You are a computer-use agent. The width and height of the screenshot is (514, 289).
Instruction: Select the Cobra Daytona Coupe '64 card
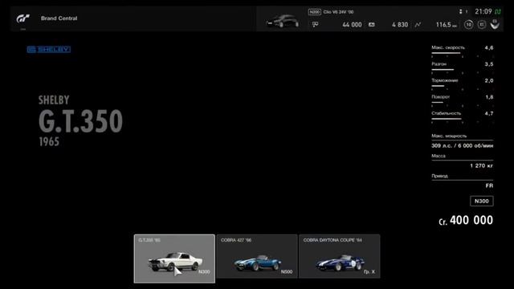pos(339,256)
